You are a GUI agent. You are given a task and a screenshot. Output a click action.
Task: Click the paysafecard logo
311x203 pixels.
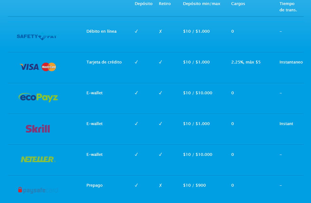(38, 190)
